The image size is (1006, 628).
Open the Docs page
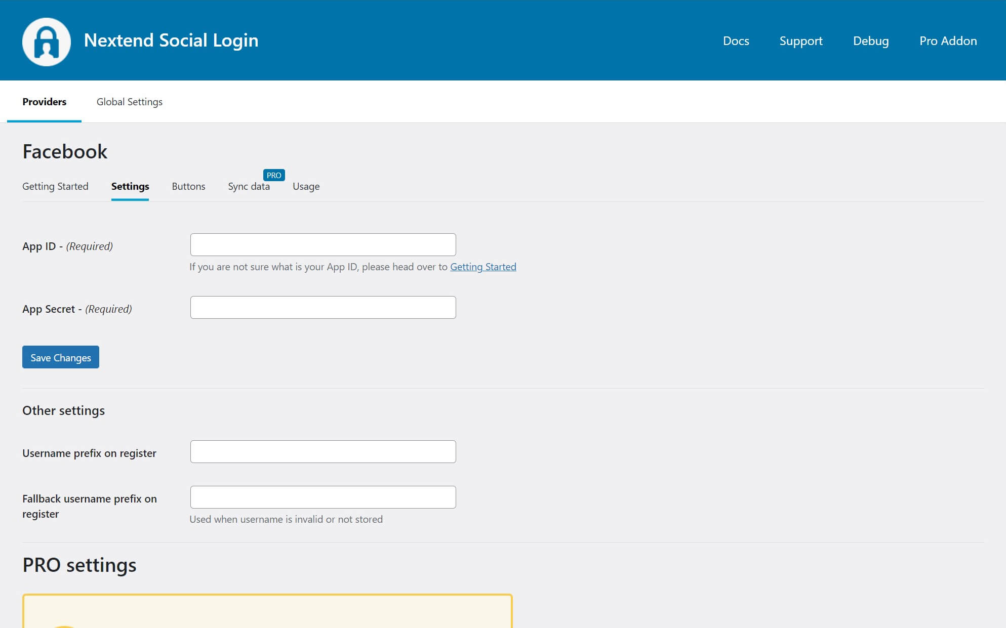click(x=736, y=41)
